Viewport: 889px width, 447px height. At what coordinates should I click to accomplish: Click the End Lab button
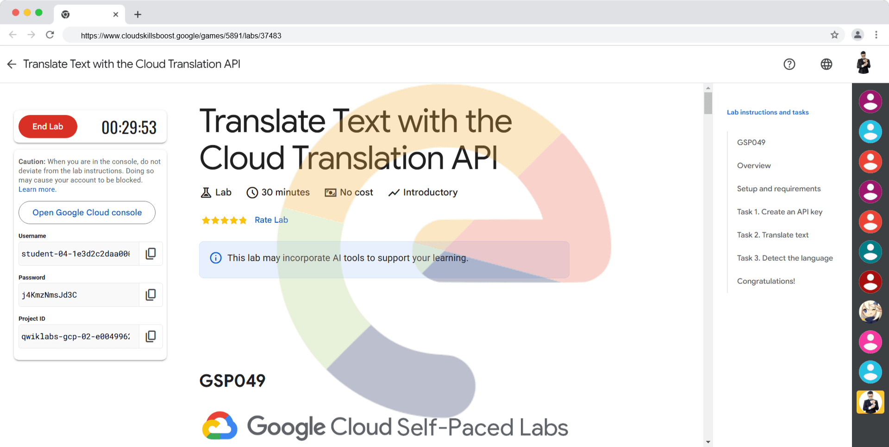[48, 127]
